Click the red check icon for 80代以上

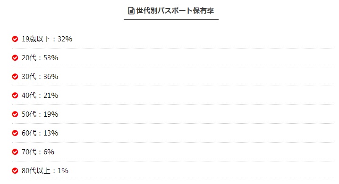[x=15, y=171]
